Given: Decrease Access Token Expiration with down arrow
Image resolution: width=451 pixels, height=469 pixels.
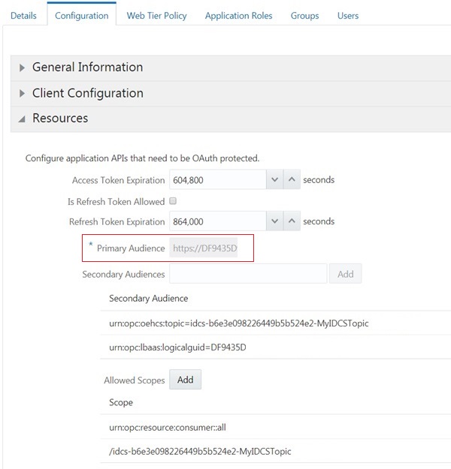Looking at the screenshot, I should 274,180.
